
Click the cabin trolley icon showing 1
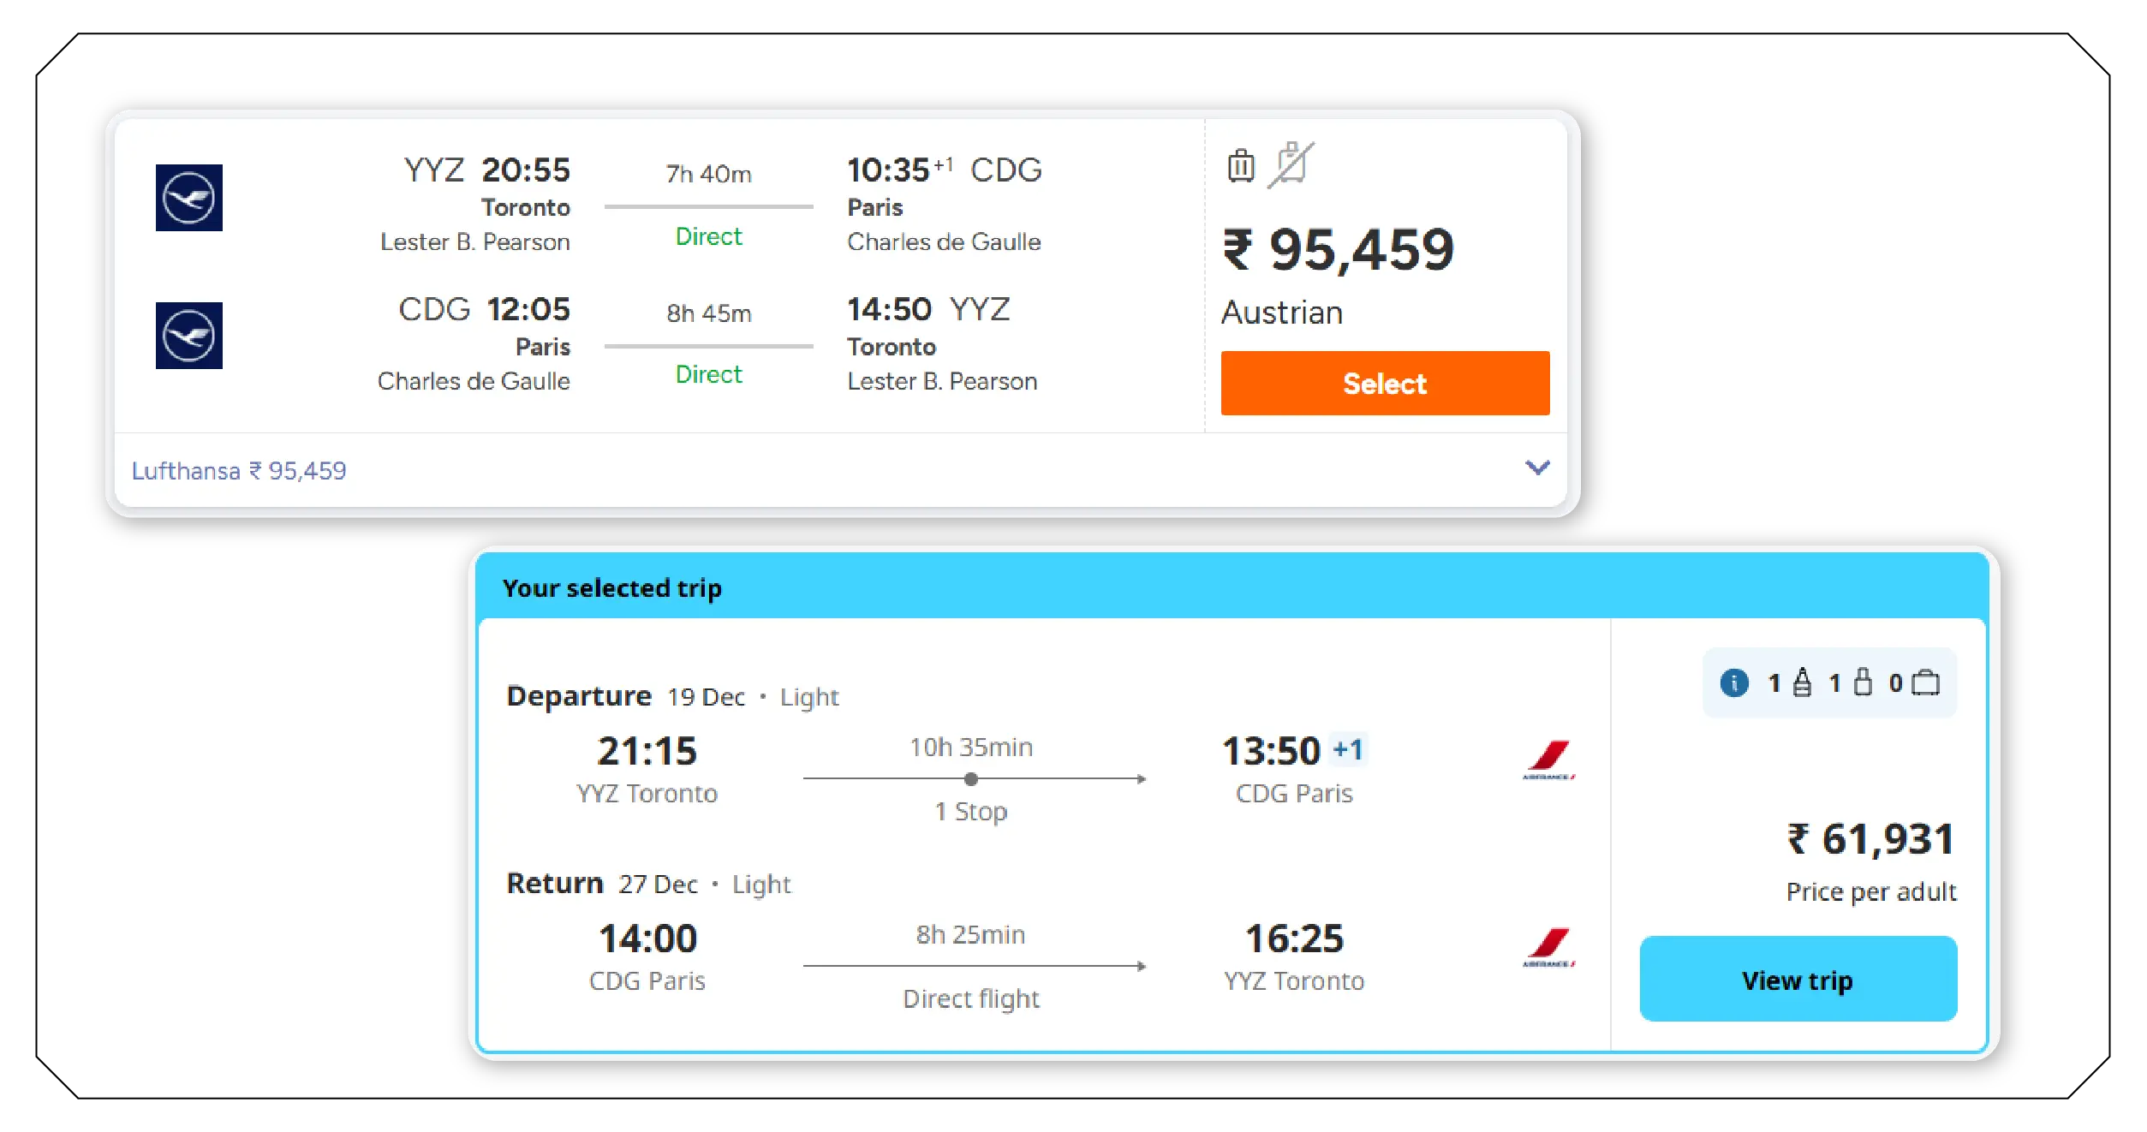[1864, 682]
